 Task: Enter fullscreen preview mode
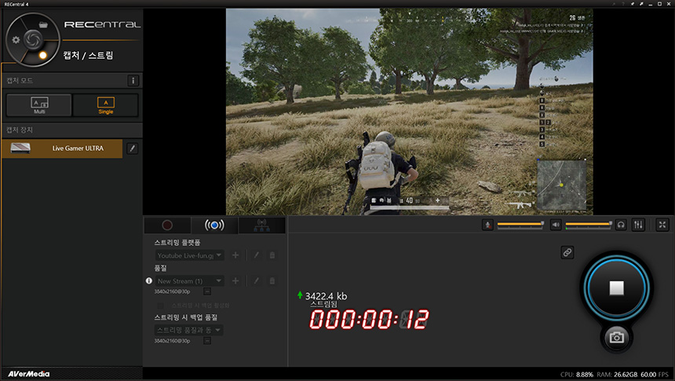coord(662,225)
